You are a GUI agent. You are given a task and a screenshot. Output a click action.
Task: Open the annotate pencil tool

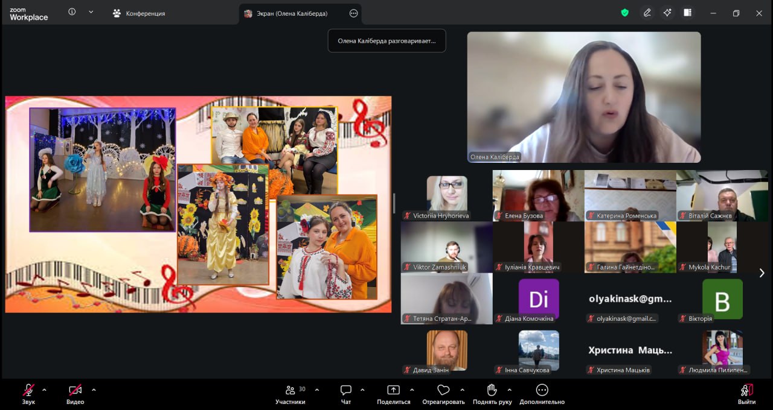point(647,13)
